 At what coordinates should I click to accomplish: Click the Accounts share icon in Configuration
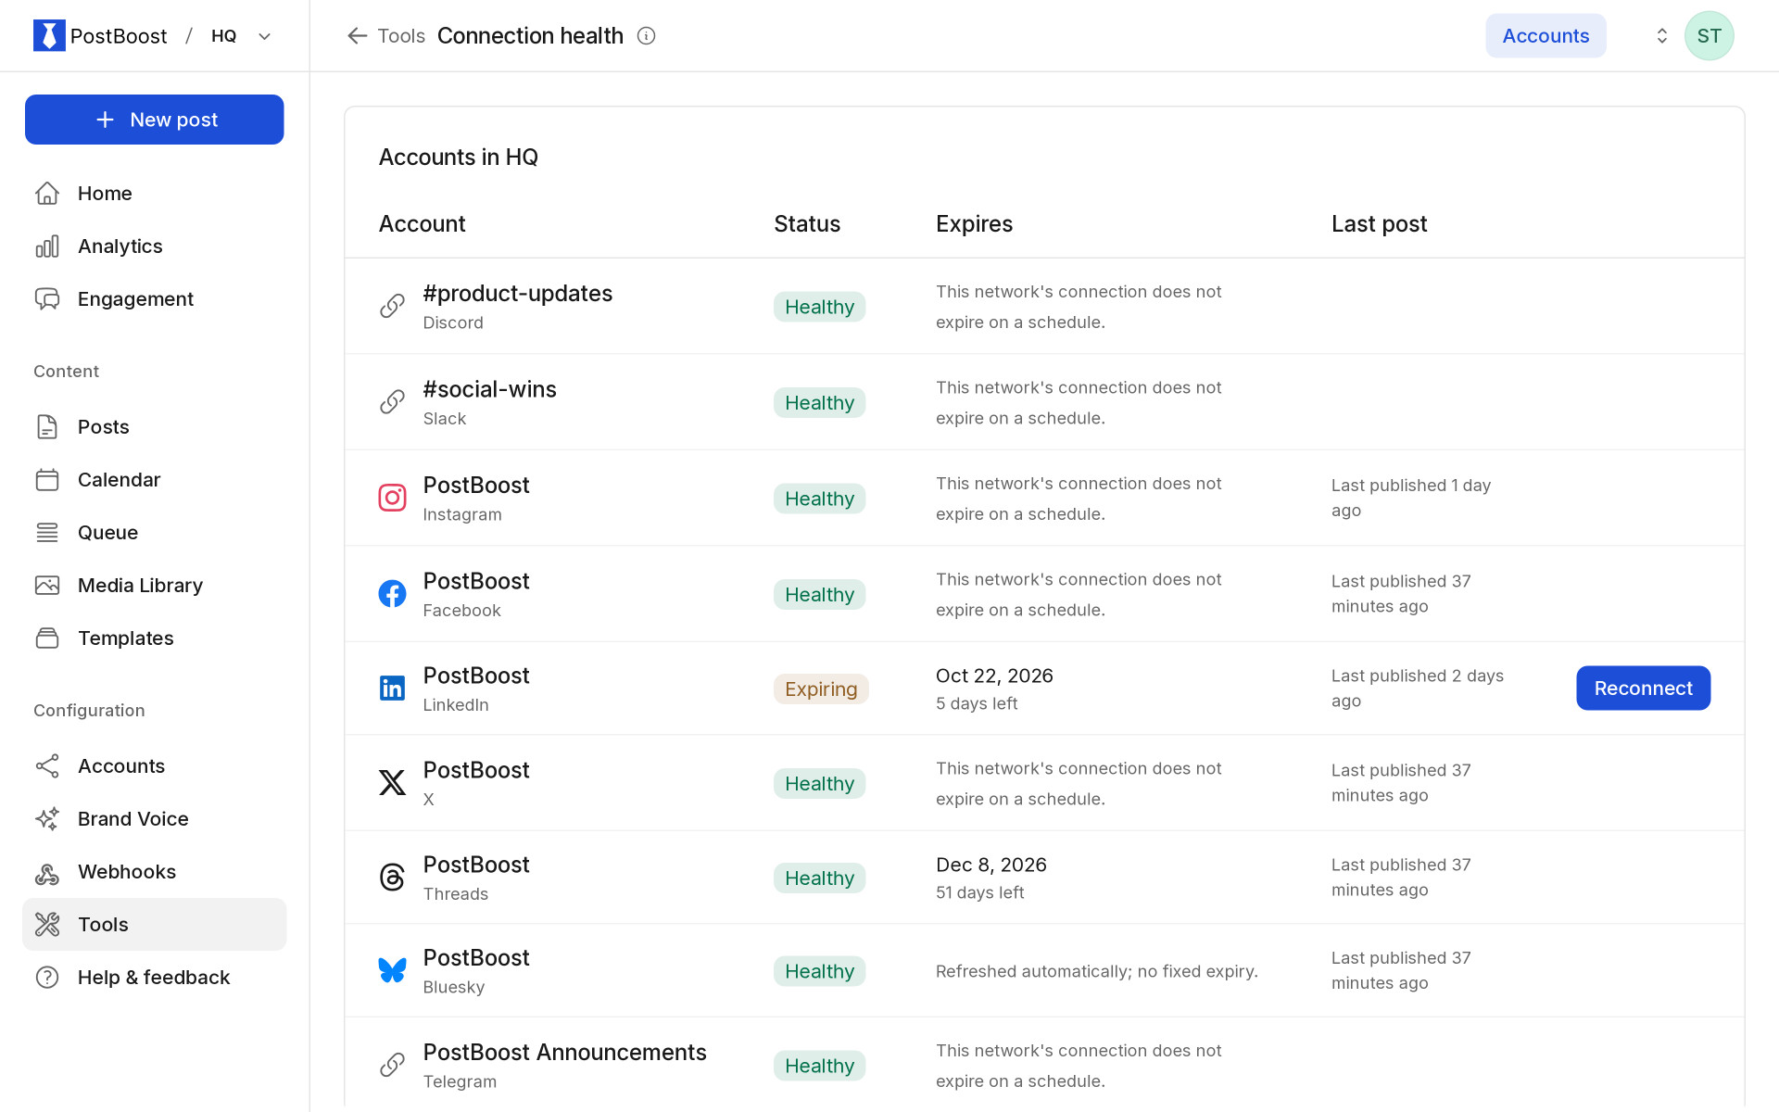[x=47, y=765]
